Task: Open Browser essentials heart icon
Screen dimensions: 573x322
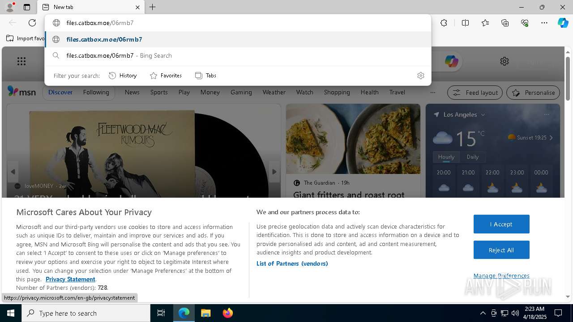Action: click(x=525, y=23)
